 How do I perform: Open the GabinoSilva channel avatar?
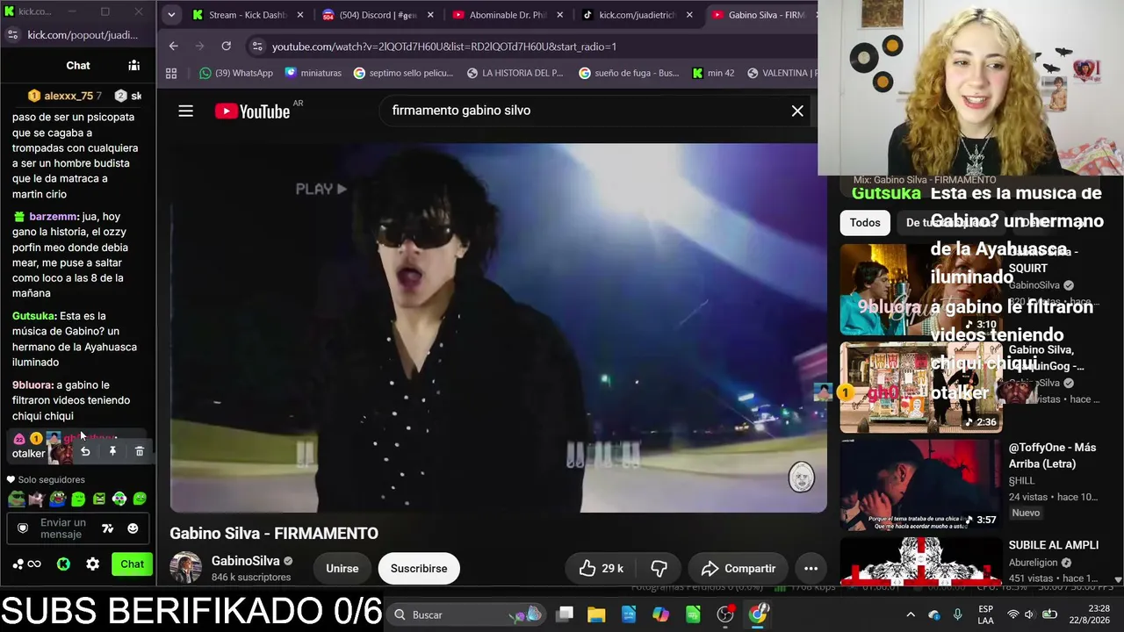[x=185, y=568]
